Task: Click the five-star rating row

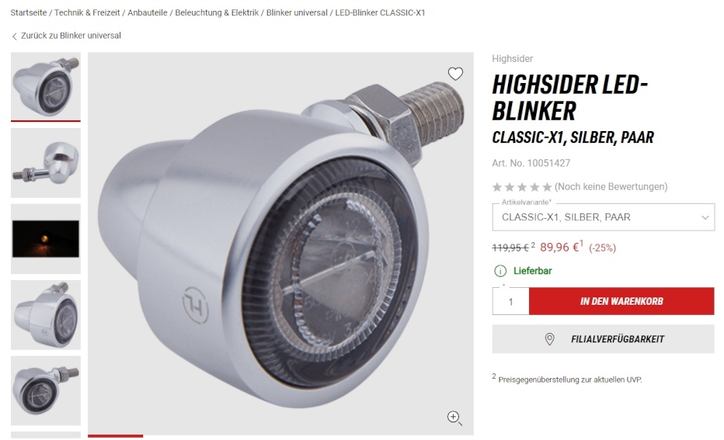Action: (522, 187)
